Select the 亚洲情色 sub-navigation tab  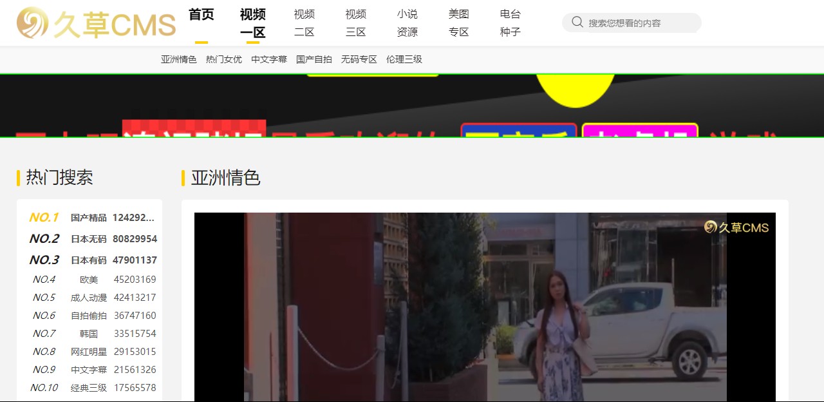pyautogui.click(x=178, y=59)
